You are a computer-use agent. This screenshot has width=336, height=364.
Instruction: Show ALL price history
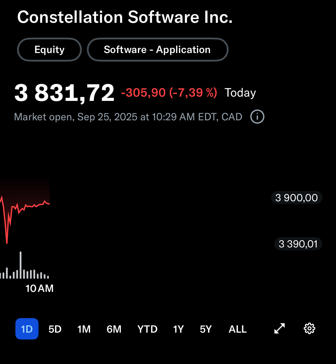point(238,329)
